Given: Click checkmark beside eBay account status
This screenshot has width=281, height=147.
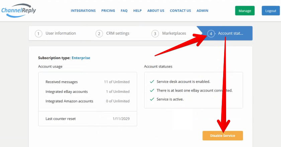Looking at the screenshot, I should 152,91.
